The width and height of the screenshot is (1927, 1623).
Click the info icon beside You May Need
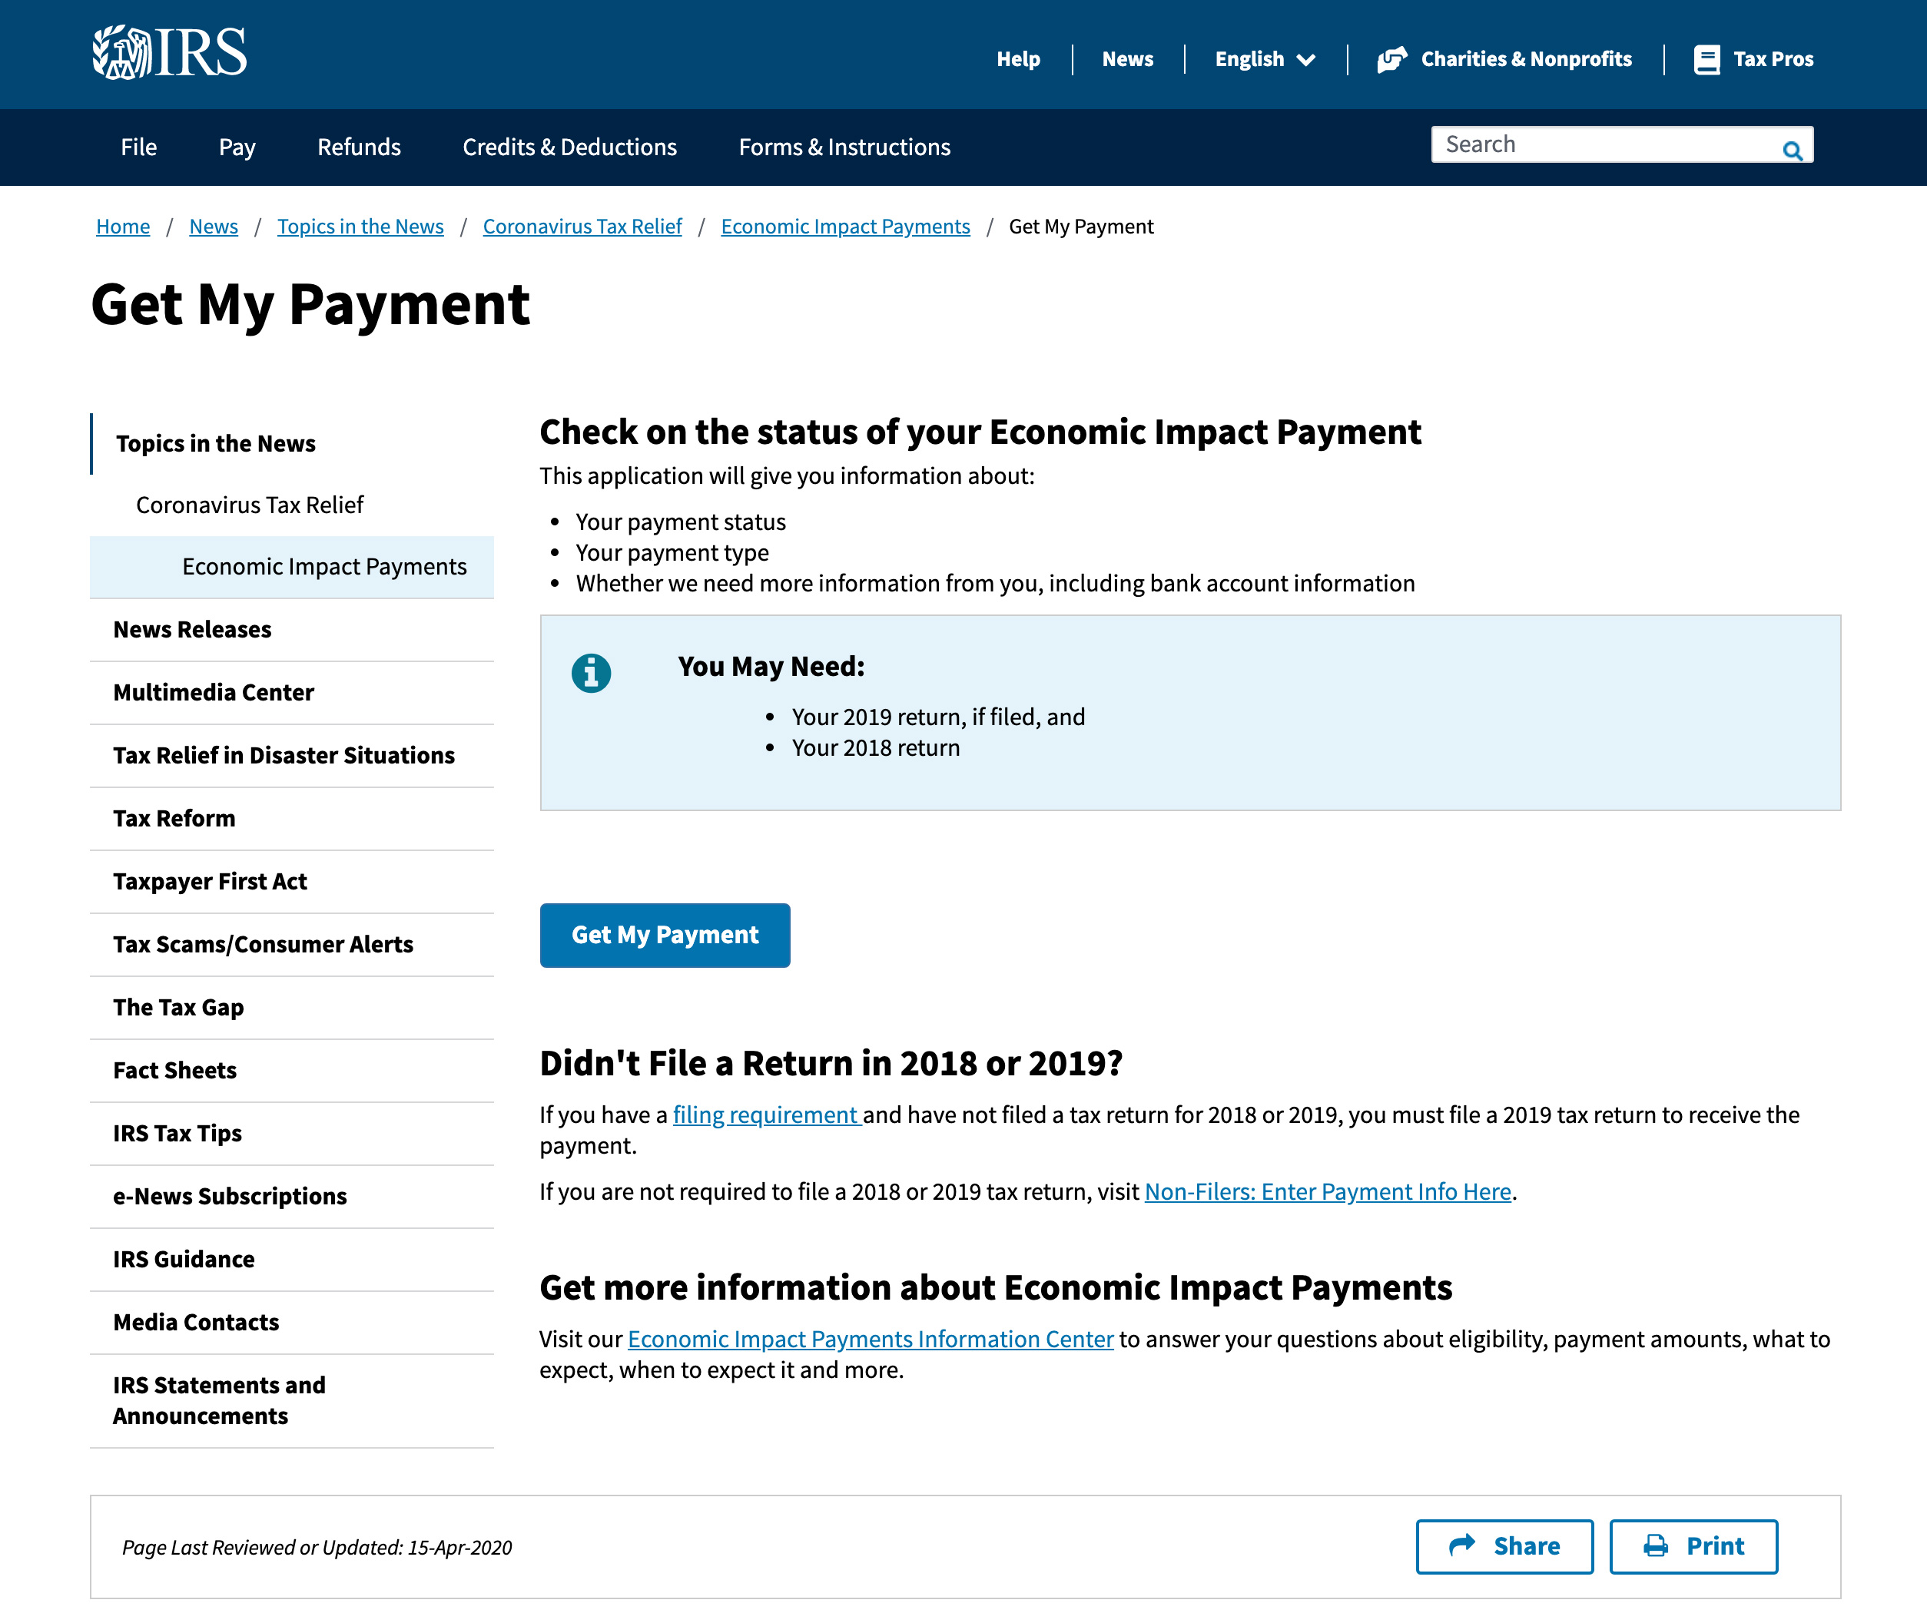pos(591,673)
